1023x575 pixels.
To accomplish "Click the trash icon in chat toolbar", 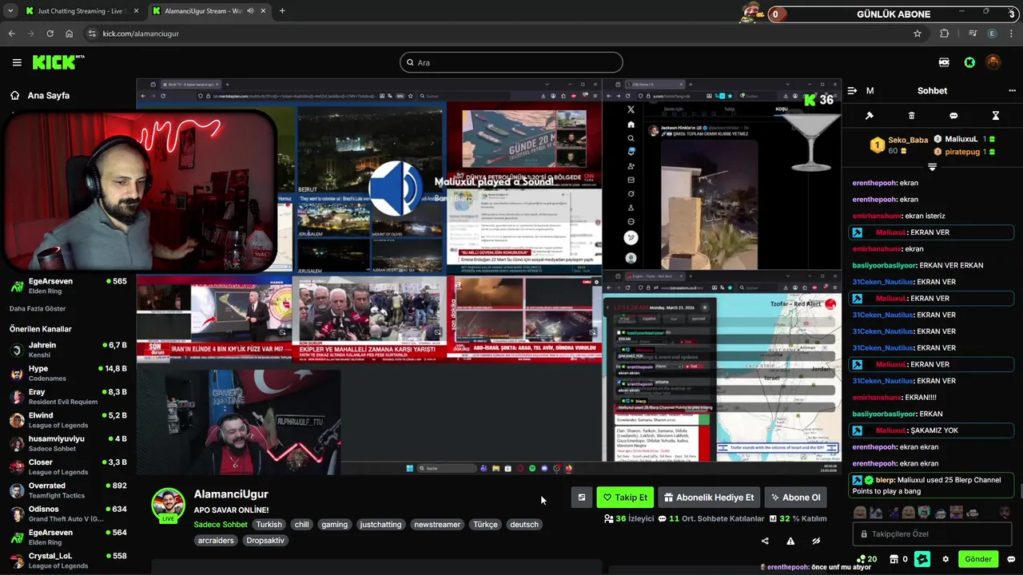I will 911,116.
